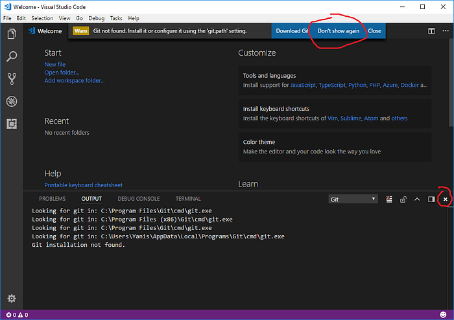Open the editor more actions ellipsis
This screenshot has height=320, width=454.
[x=446, y=31]
